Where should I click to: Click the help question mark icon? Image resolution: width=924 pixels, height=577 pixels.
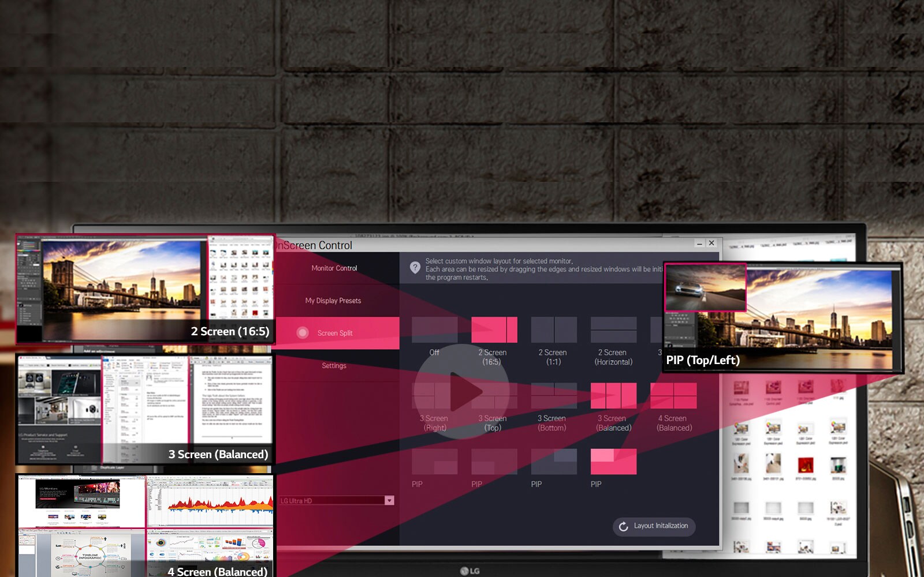pos(415,268)
